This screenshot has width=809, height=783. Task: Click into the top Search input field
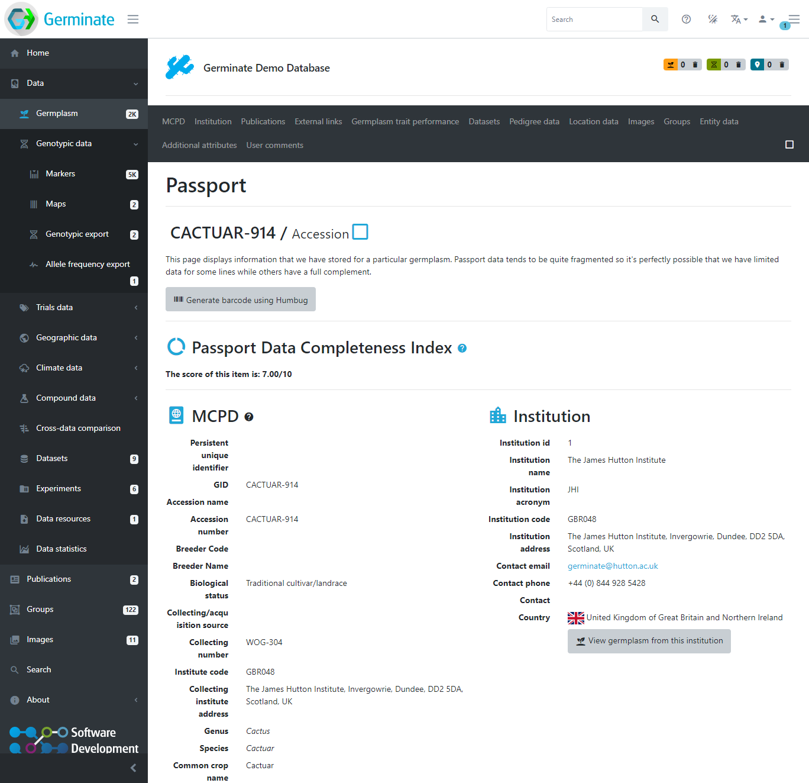tap(594, 20)
